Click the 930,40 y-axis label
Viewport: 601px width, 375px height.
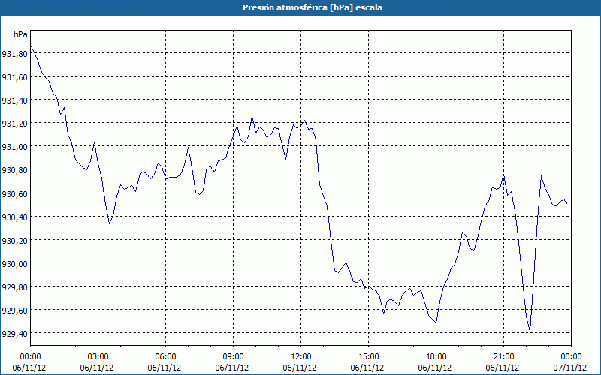click(x=14, y=217)
